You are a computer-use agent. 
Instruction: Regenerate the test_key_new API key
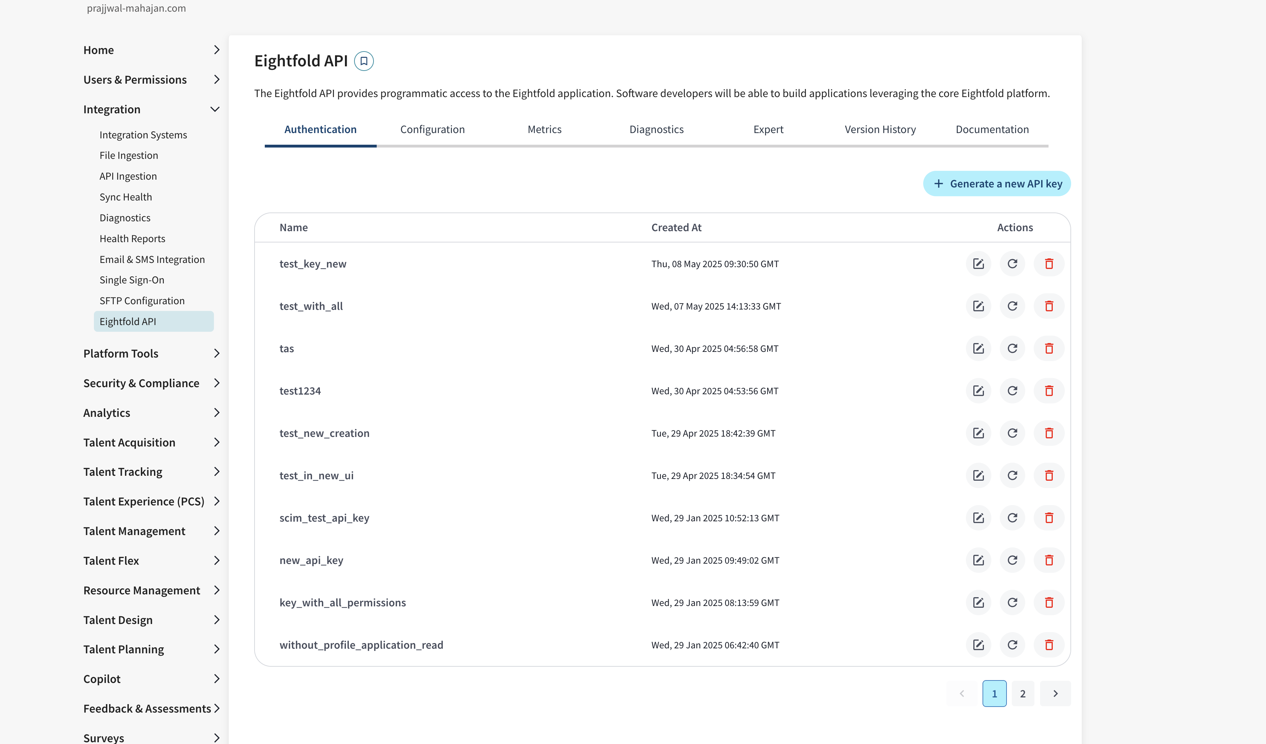click(1012, 264)
